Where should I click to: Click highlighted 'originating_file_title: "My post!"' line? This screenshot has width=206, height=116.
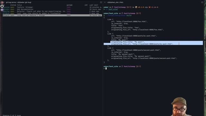click(128, 42)
